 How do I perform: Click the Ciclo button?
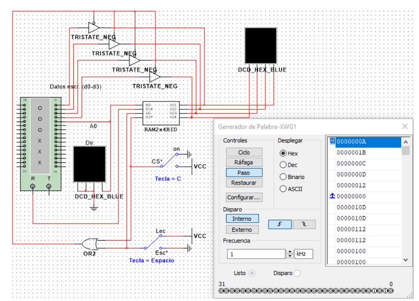pyautogui.click(x=244, y=152)
